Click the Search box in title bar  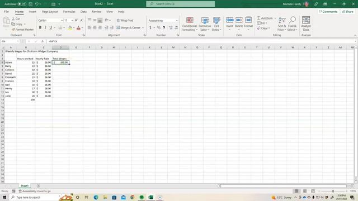click(x=180, y=4)
